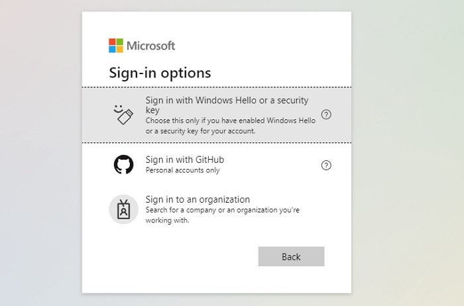Click the Windows Hello smiley face icon
The width and height of the screenshot is (464, 306).
pos(118,109)
